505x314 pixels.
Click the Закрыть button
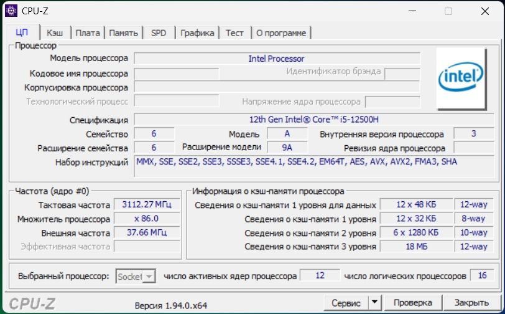point(471,303)
